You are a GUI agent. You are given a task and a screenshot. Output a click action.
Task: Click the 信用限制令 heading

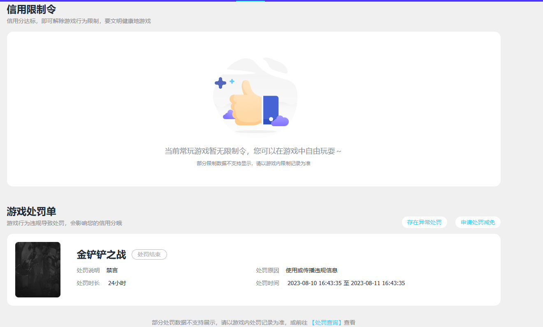[31, 9]
